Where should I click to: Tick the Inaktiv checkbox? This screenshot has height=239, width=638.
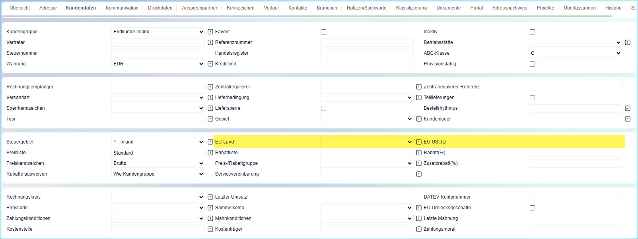coord(532,32)
